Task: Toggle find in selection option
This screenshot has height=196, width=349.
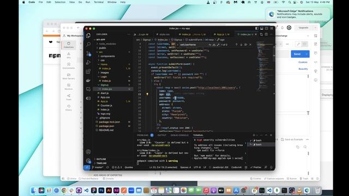Action: pos(246,45)
